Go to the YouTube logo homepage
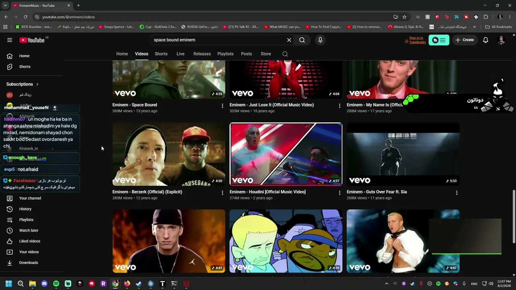The height and width of the screenshot is (290, 516). 32,40
